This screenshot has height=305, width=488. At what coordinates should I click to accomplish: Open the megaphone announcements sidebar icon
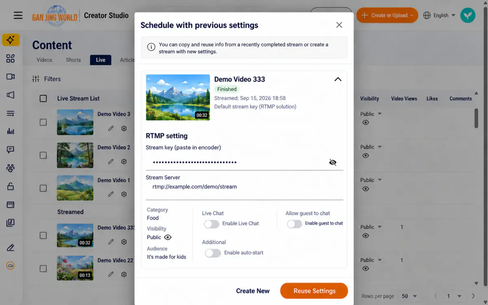point(11,95)
